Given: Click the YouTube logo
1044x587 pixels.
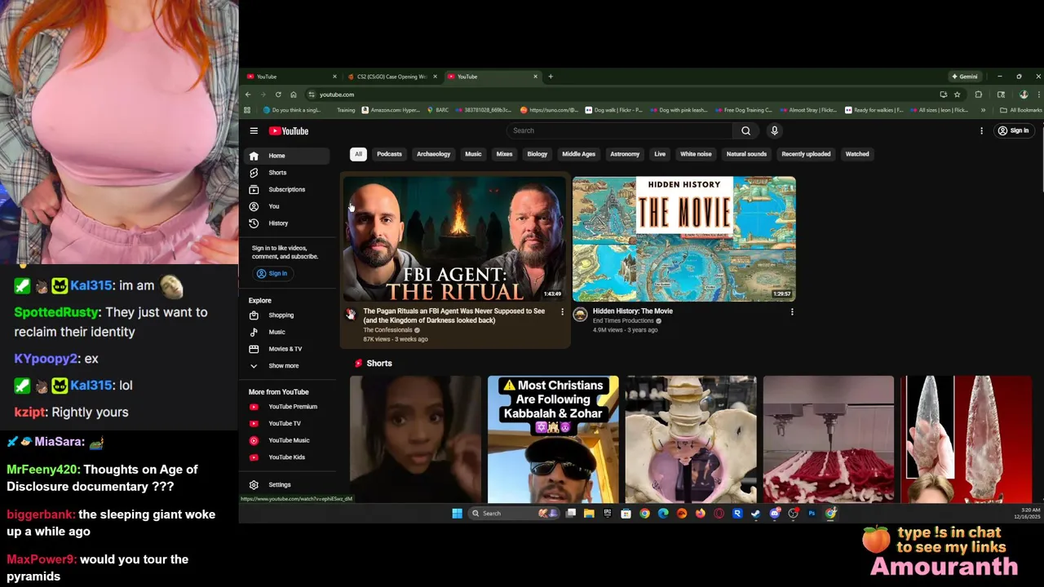Looking at the screenshot, I should (x=289, y=130).
